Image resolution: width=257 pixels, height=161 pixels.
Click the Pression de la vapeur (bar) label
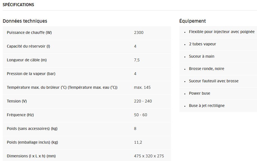[31, 74]
